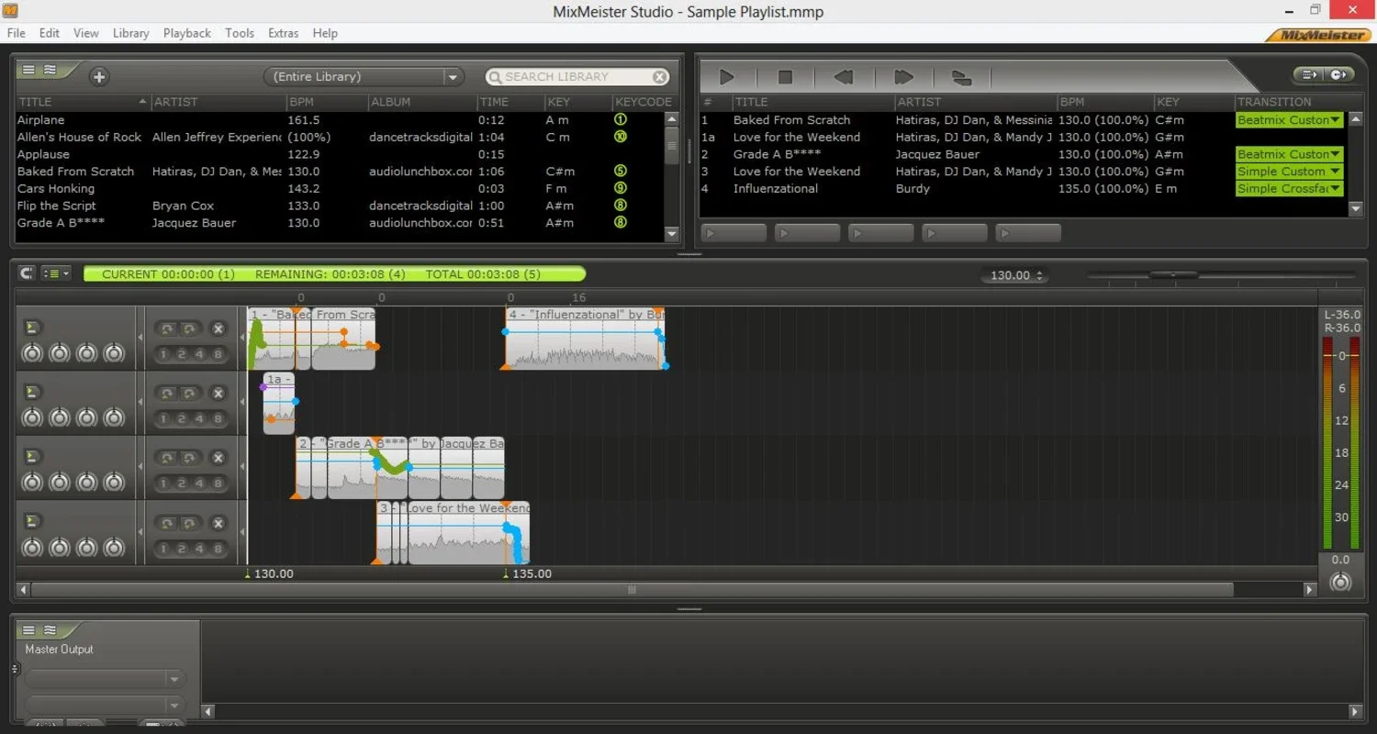Switch library to waveform view icon
The image size is (1377, 734).
50,70
